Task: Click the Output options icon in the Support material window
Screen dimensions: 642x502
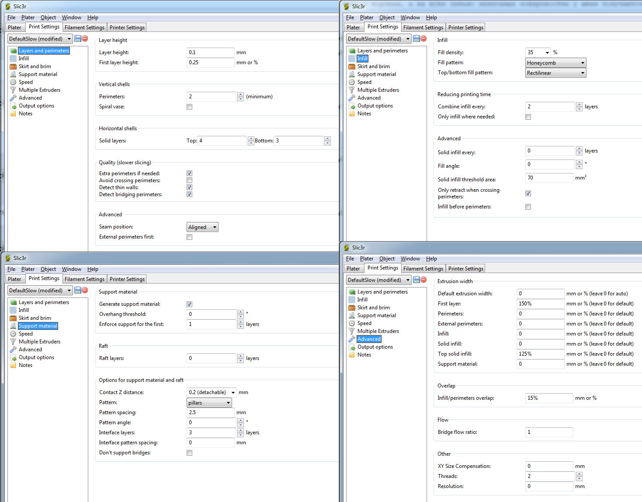Action: pos(13,357)
